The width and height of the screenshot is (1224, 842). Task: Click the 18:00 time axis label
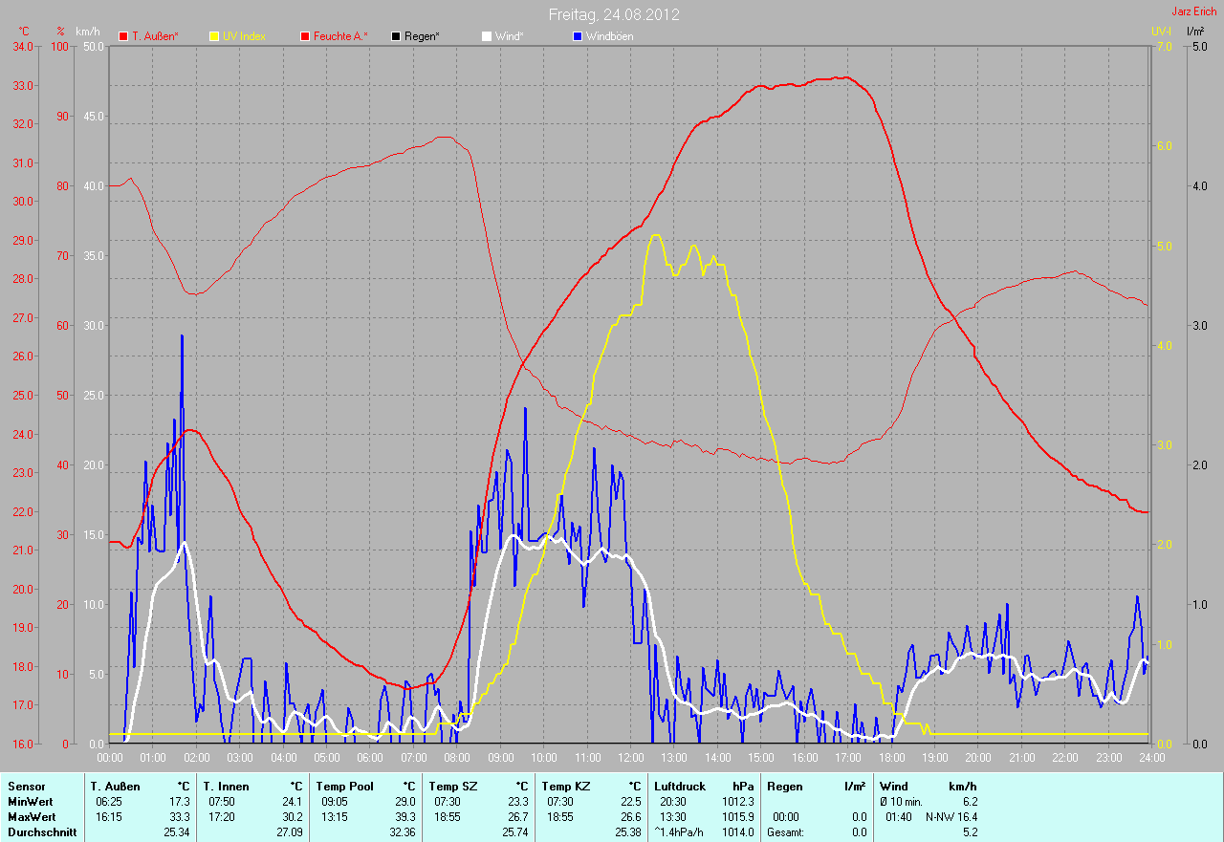pos(891,757)
